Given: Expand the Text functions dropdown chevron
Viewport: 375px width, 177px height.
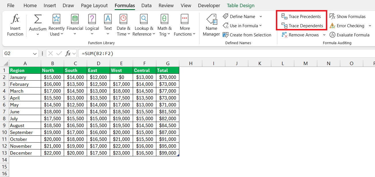Looking at the screenshot, I should pyautogui.click(x=108, y=34).
